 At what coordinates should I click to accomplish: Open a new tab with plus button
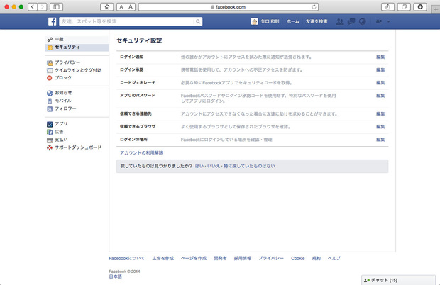(436, 9)
